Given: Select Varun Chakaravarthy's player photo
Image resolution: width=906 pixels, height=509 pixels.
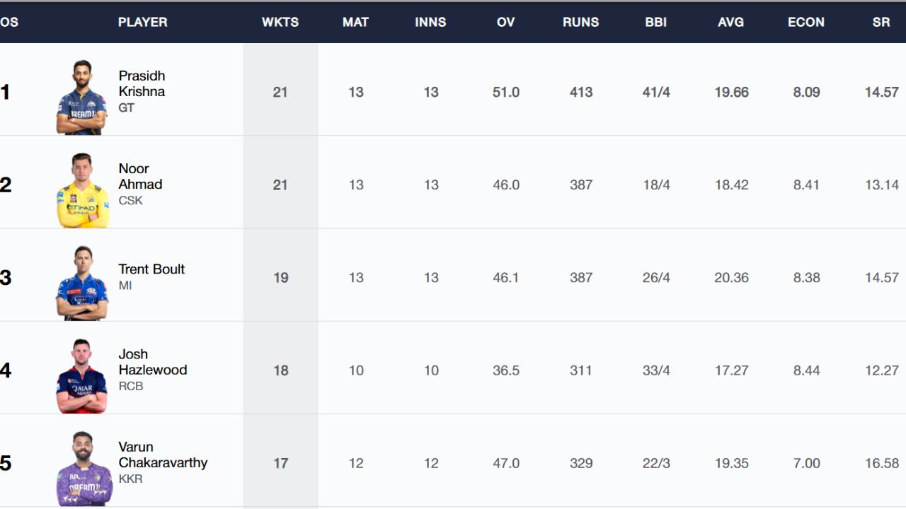Looking at the screenshot, I should (x=84, y=468).
